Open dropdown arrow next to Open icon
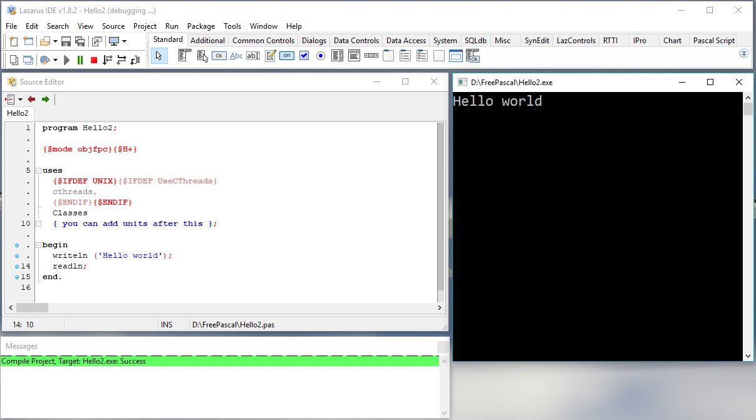The width and height of the screenshot is (756, 420). point(55,41)
